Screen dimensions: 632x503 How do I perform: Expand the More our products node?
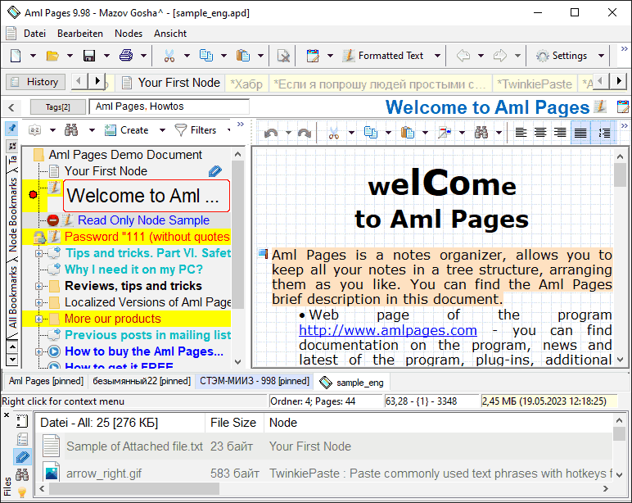click(x=38, y=319)
